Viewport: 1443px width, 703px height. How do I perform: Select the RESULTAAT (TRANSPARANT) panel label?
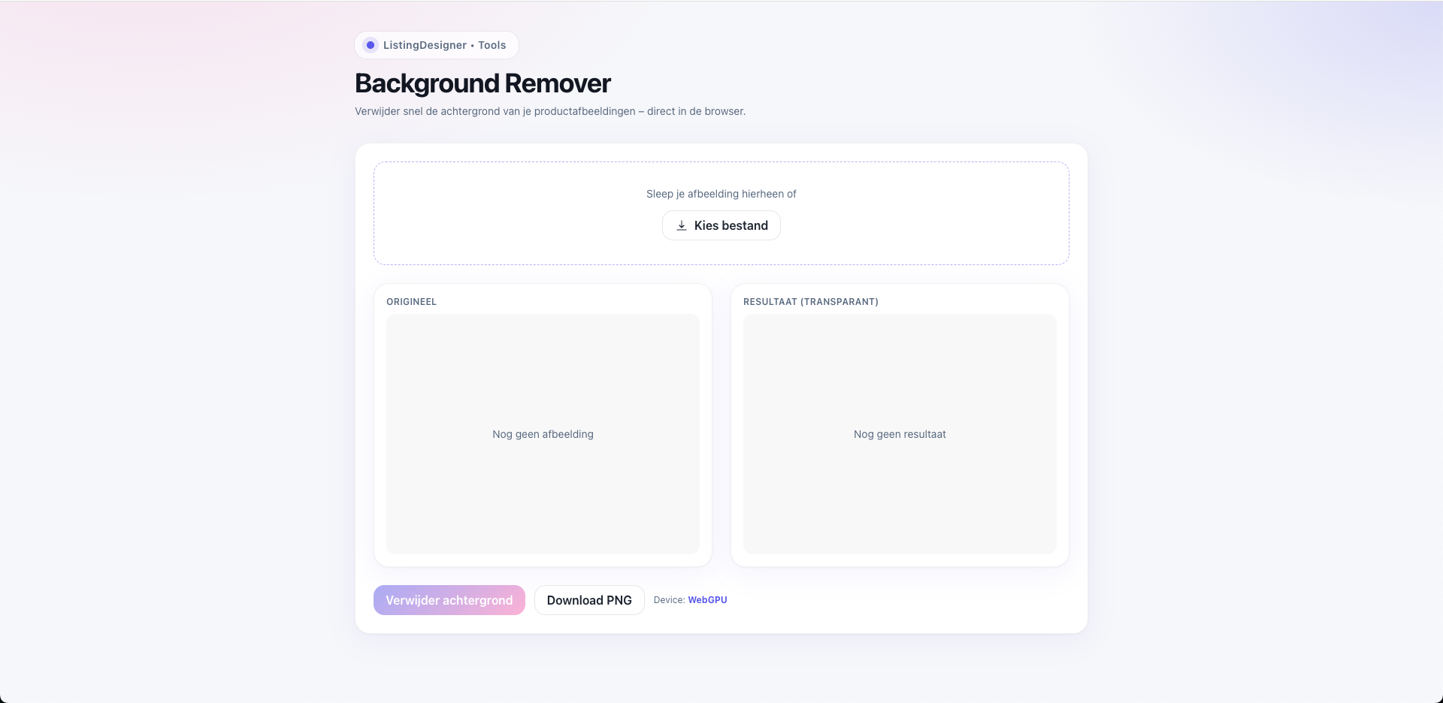(810, 302)
